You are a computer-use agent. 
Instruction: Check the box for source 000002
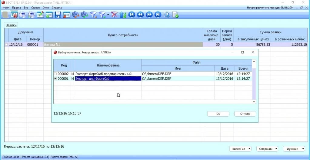(55, 74)
